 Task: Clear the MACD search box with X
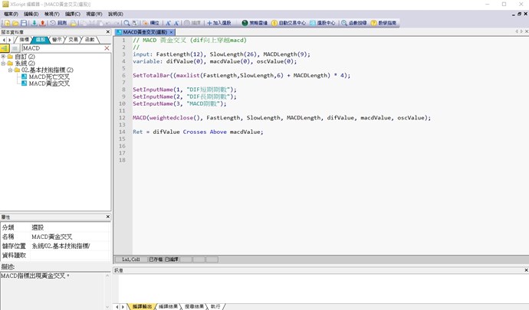[x=107, y=48]
